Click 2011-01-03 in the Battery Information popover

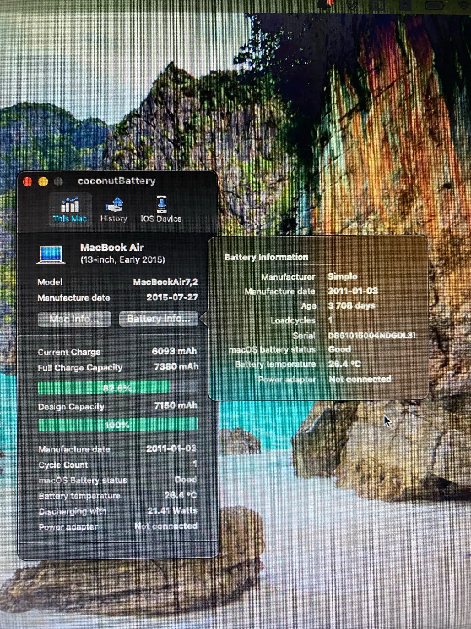353,291
